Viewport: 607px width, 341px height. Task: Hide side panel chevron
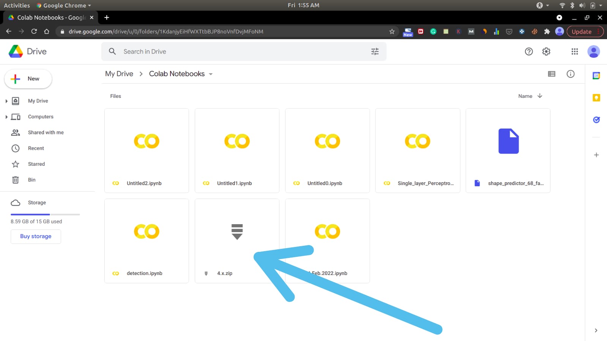pyautogui.click(x=596, y=330)
